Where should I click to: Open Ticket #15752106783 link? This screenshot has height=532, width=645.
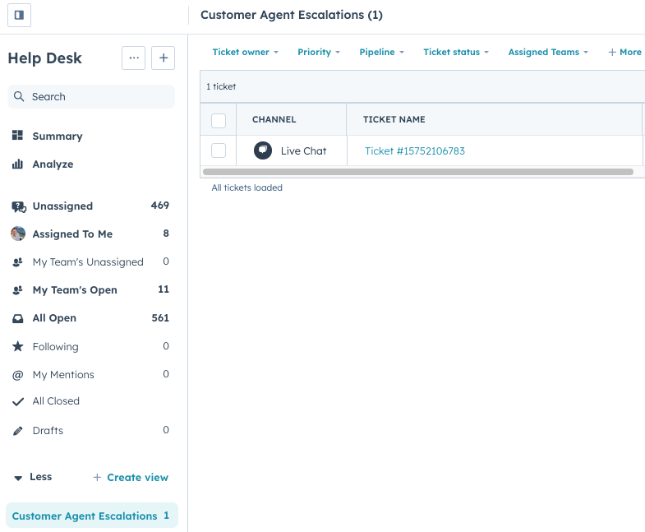(x=414, y=151)
